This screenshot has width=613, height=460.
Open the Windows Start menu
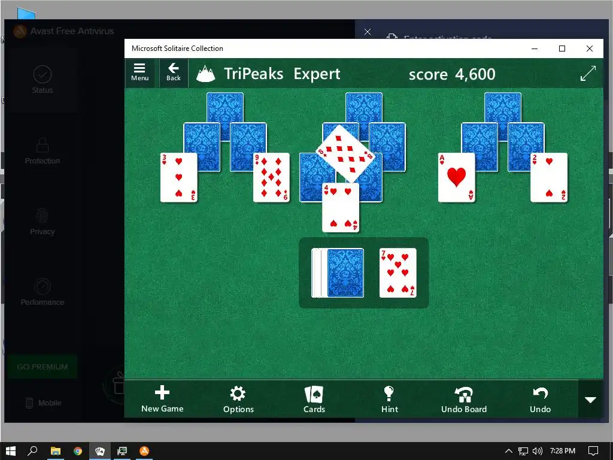(11, 451)
